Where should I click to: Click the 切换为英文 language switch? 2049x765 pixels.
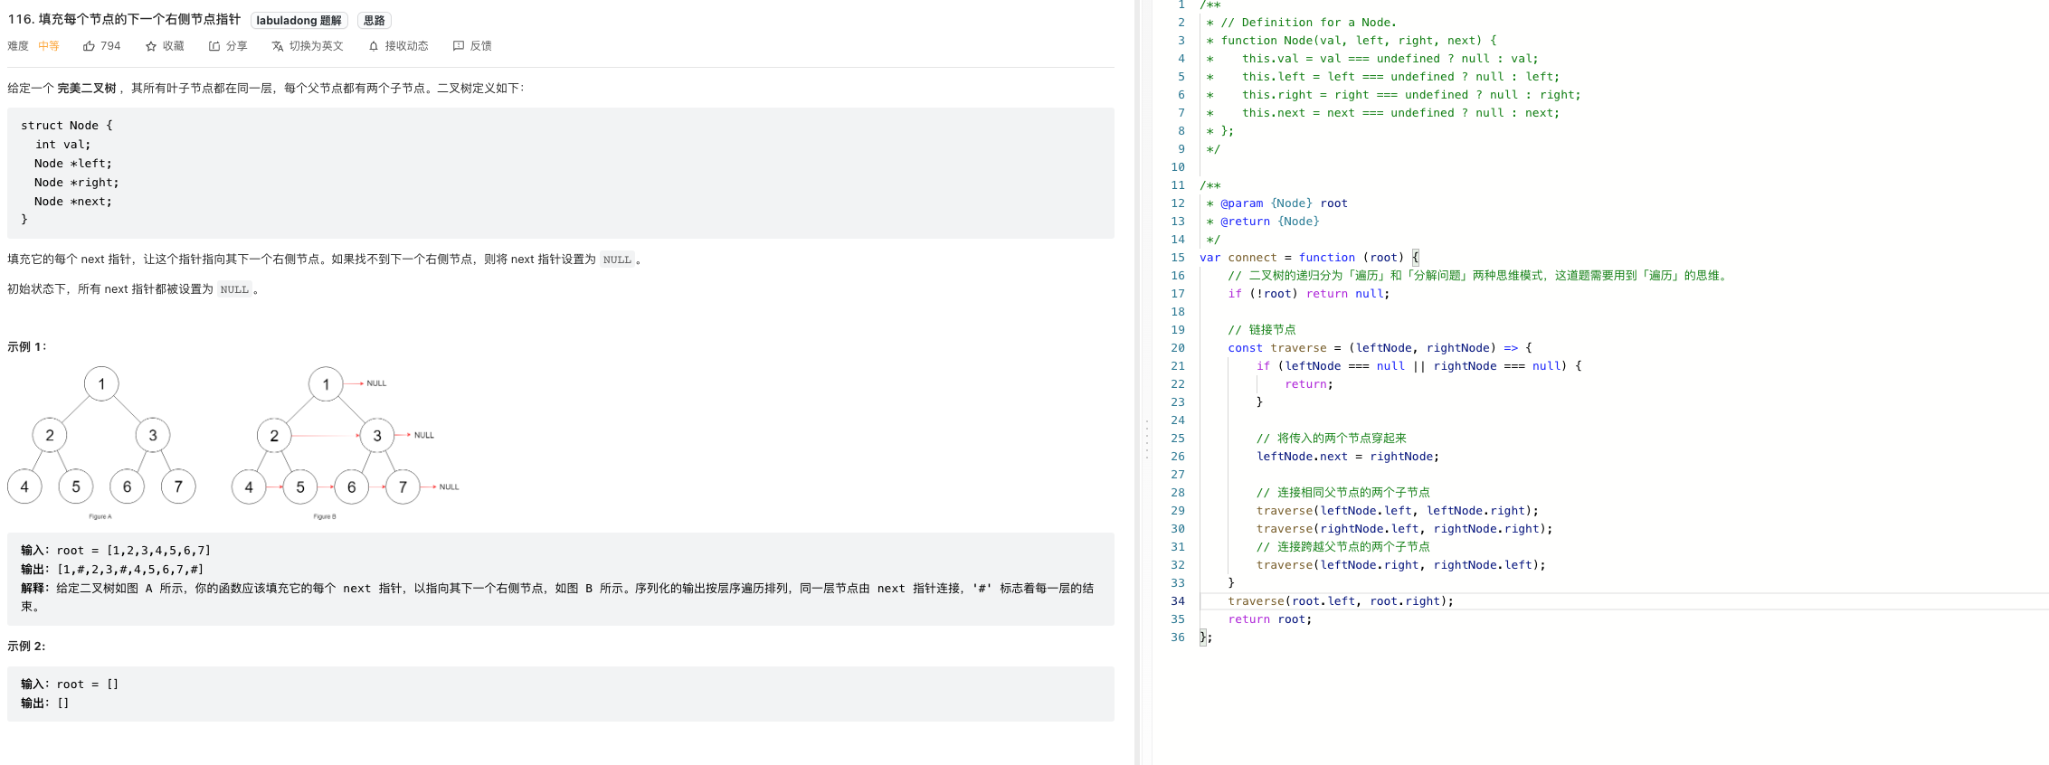pyautogui.click(x=317, y=46)
